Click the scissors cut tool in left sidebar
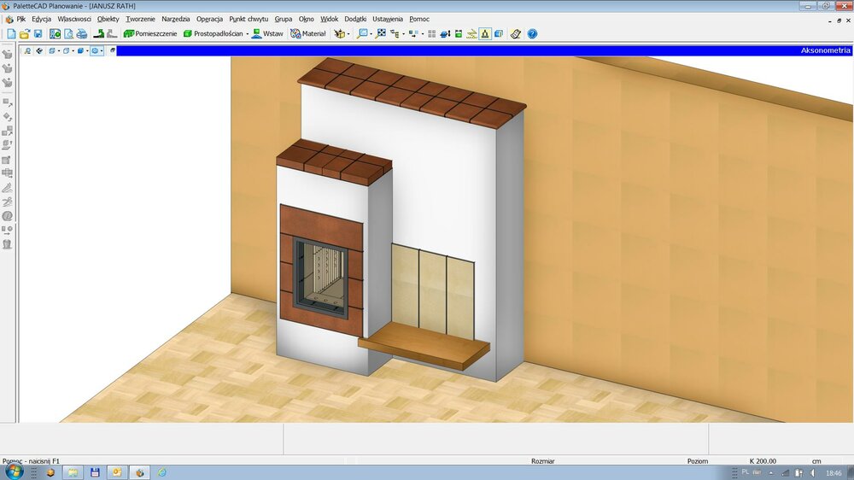The image size is (854, 480). (7, 202)
